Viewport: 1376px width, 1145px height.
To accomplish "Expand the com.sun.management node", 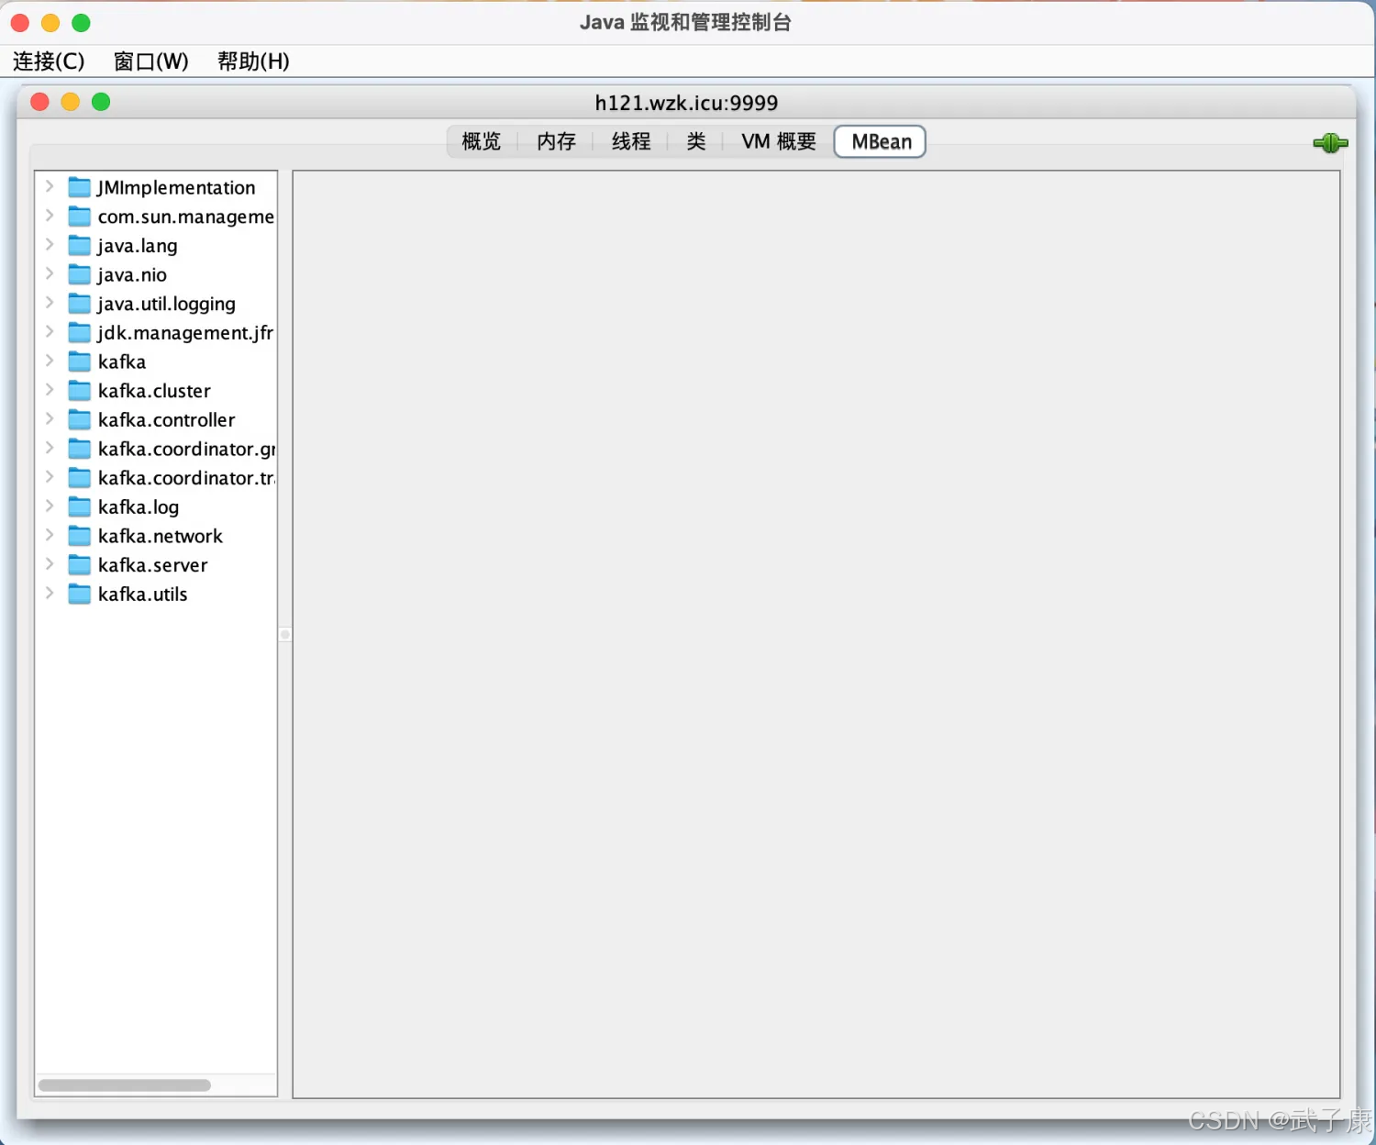I will pyautogui.click(x=50, y=216).
